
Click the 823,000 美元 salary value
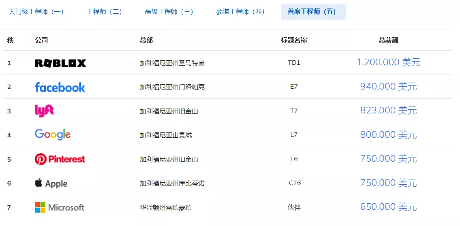coord(388,111)
